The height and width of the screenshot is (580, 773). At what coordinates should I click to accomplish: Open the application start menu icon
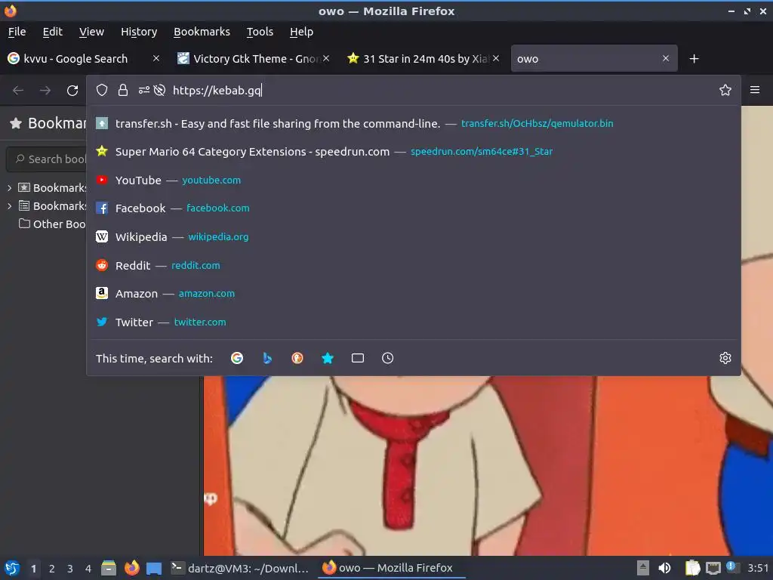tap(12, 568)
